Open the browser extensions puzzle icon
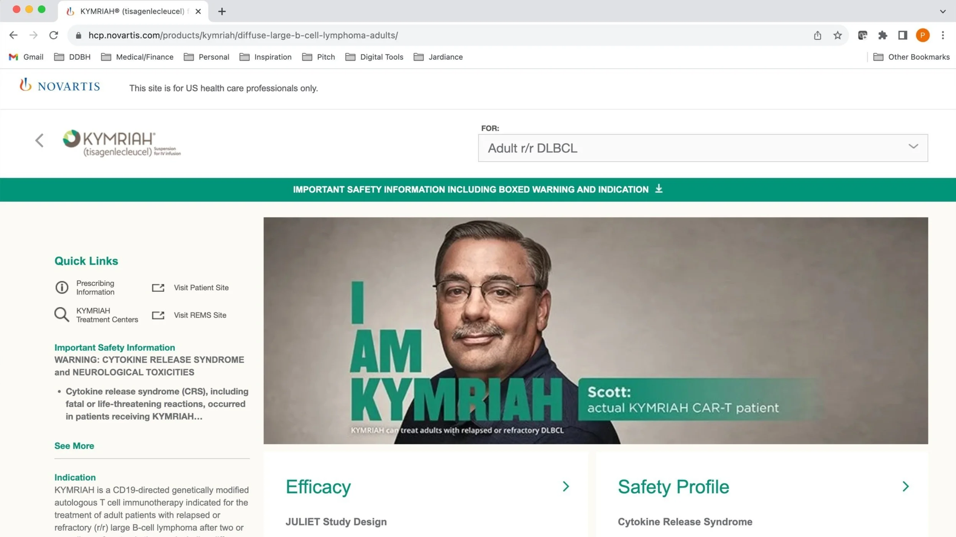 [x=883, y=35]
